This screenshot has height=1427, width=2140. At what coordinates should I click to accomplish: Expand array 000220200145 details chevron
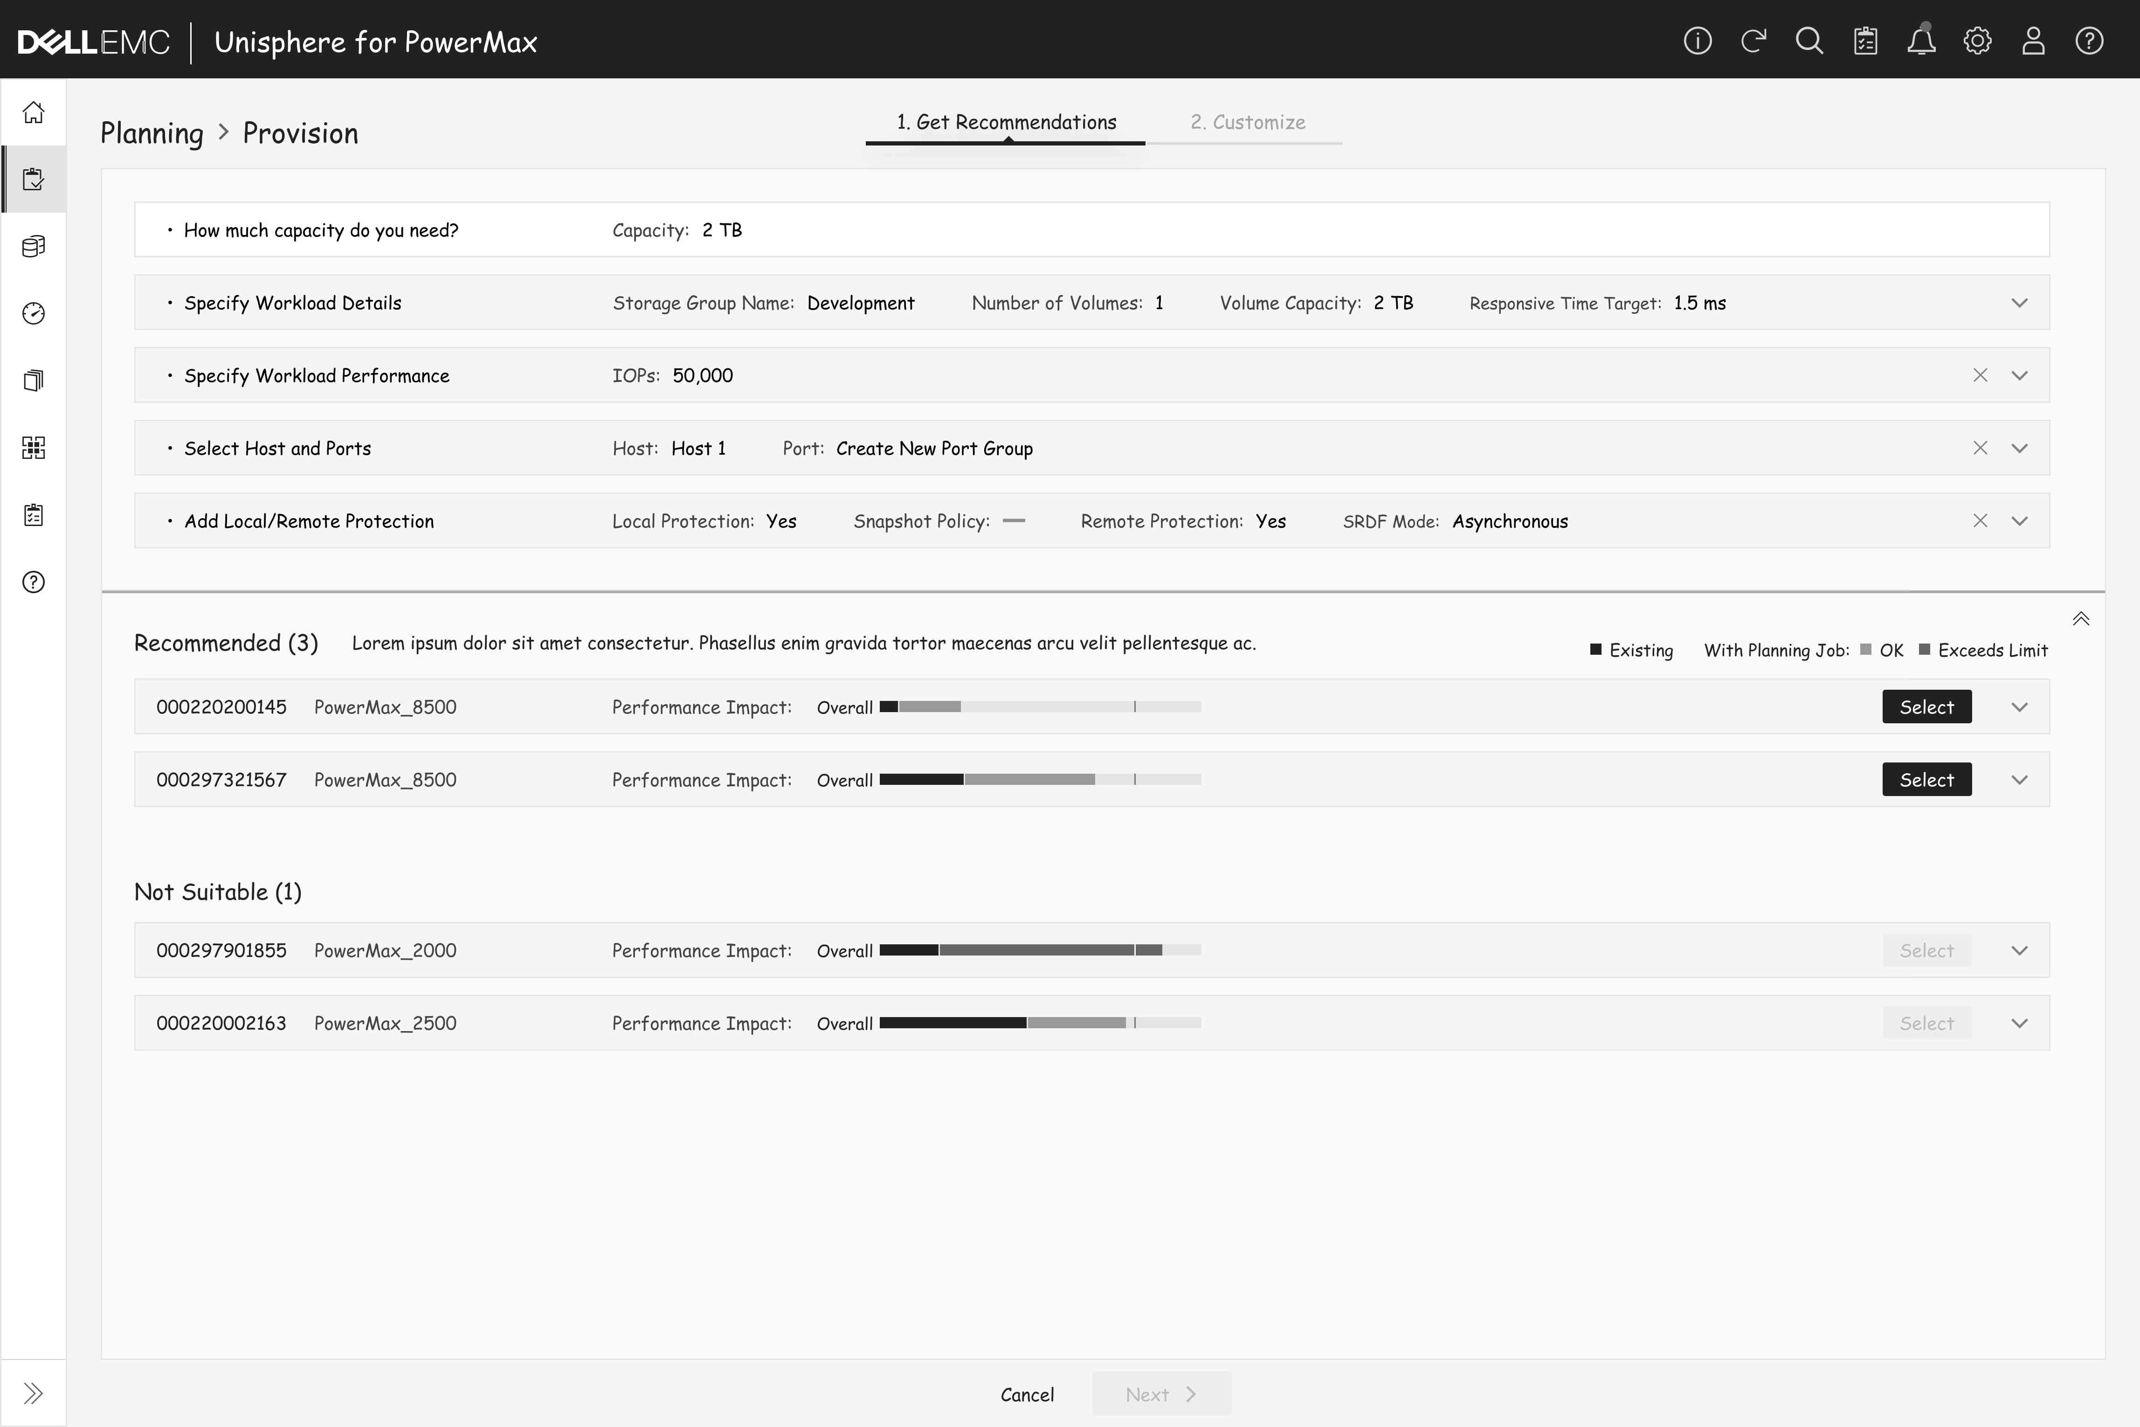tap(2019, 707)
